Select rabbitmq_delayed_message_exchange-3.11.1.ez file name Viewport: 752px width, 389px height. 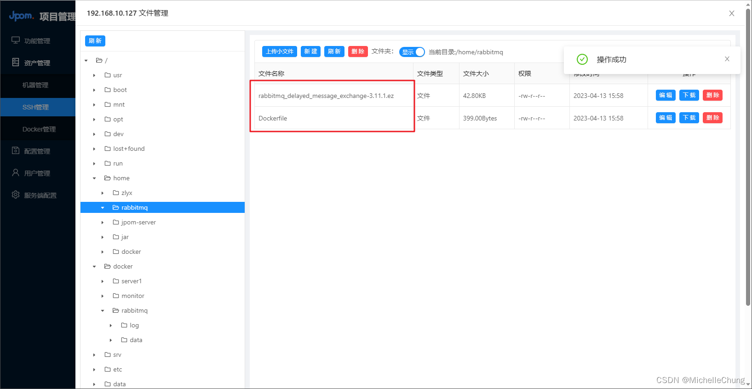coord(326,96)
